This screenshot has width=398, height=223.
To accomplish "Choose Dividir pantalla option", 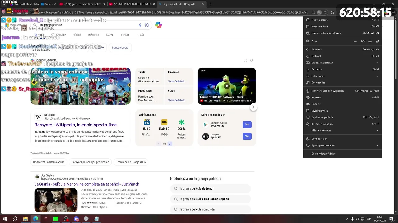I will (x=342, y=111).
